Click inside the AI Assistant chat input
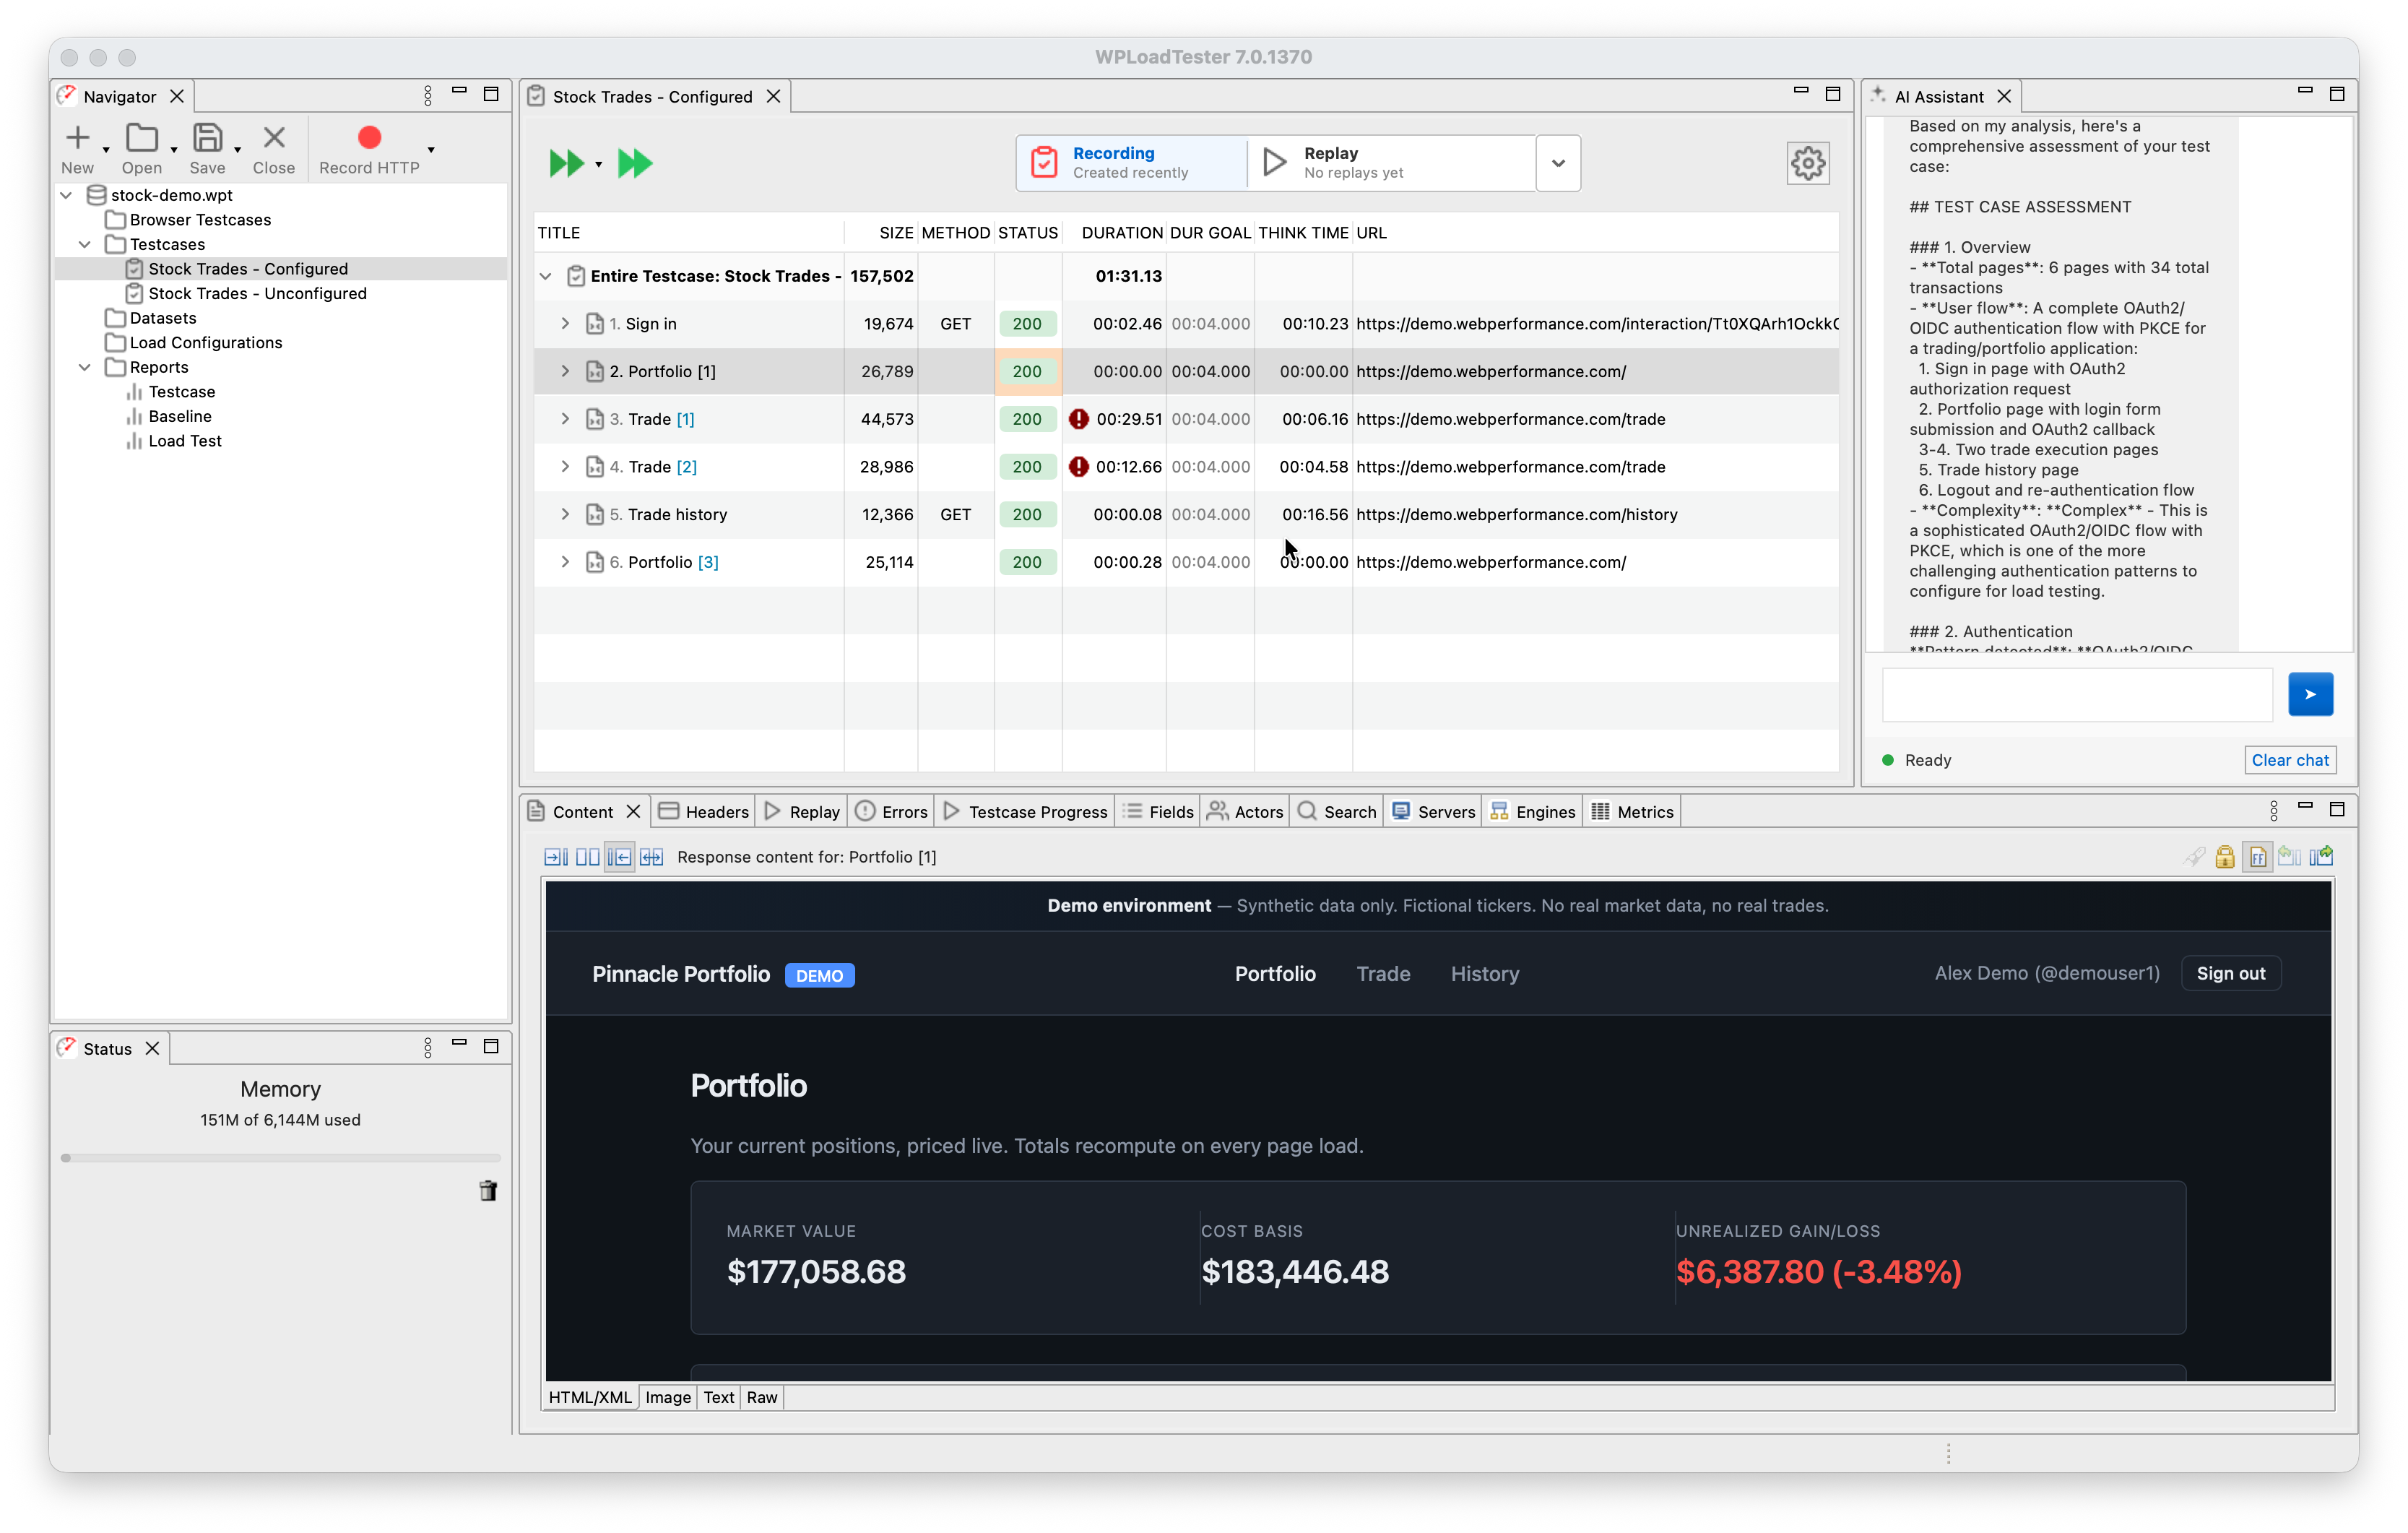The width and height of the screenshot is (2408, 1533). pos(2075,694)
